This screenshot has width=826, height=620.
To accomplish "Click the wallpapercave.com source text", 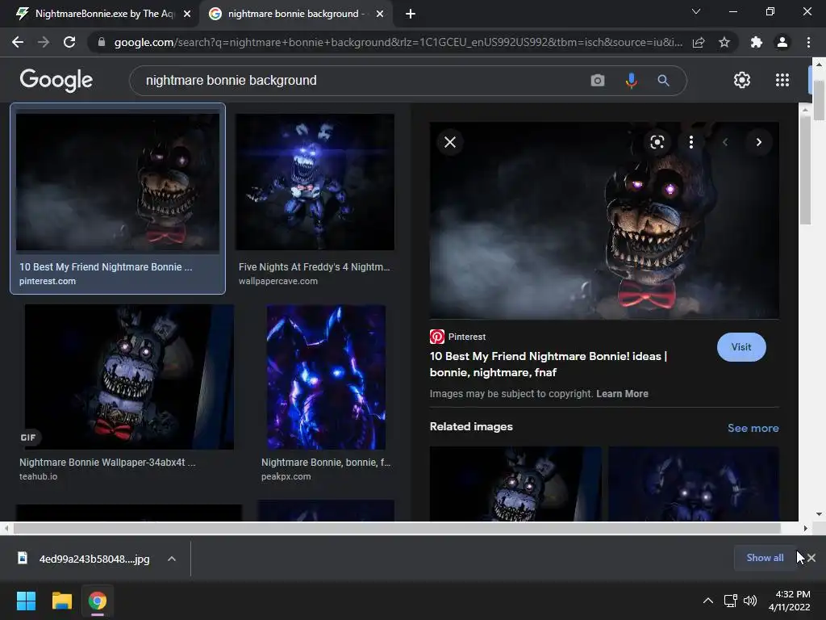I will click(x=277, y=281).
